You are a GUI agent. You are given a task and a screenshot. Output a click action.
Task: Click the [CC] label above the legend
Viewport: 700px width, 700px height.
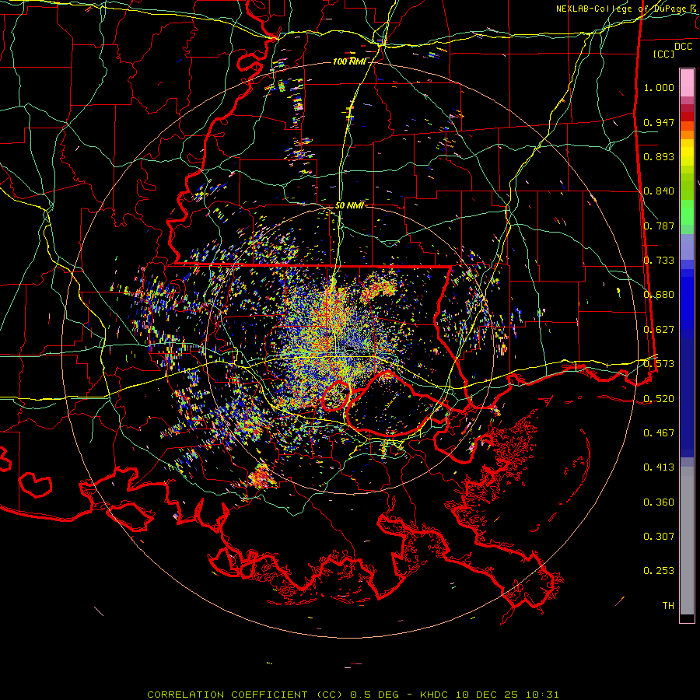[664, 54]
